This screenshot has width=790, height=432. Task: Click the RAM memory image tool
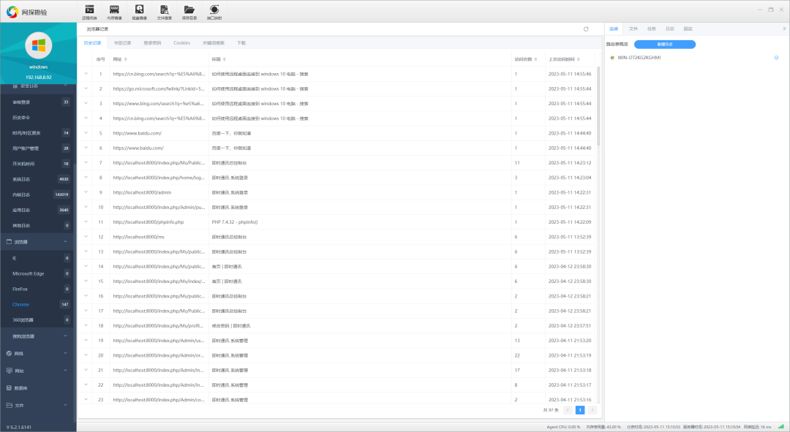[x=114, y=10]
